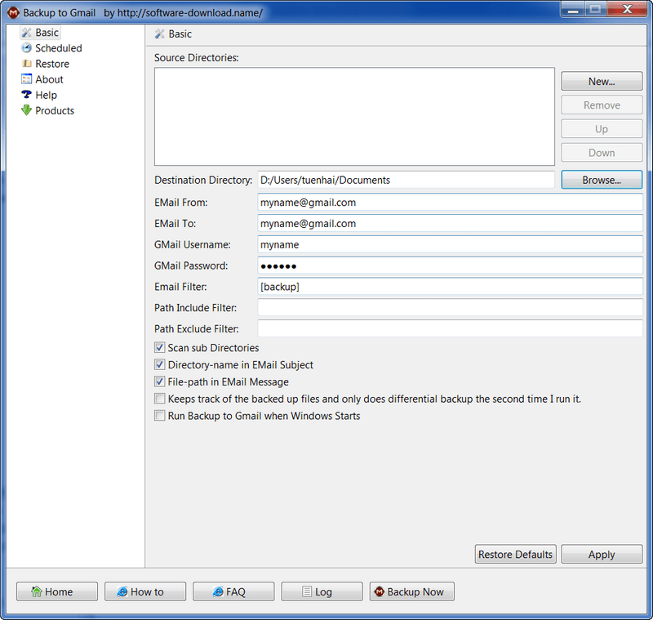The height and width of the screenshot is (620, 653).
Task: Click the Email Filter field
Action: [x=451, y=287]
